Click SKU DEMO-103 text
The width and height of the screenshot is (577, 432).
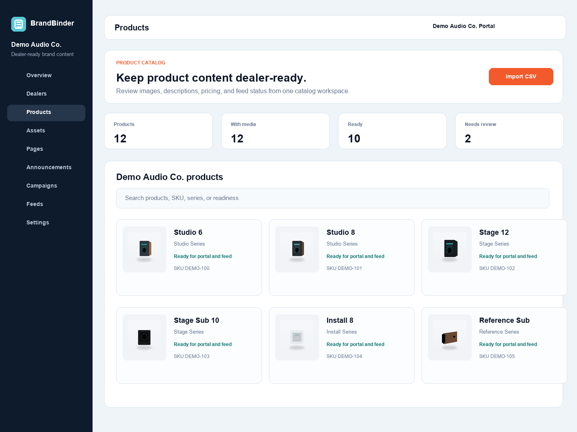tap(192, 356)
